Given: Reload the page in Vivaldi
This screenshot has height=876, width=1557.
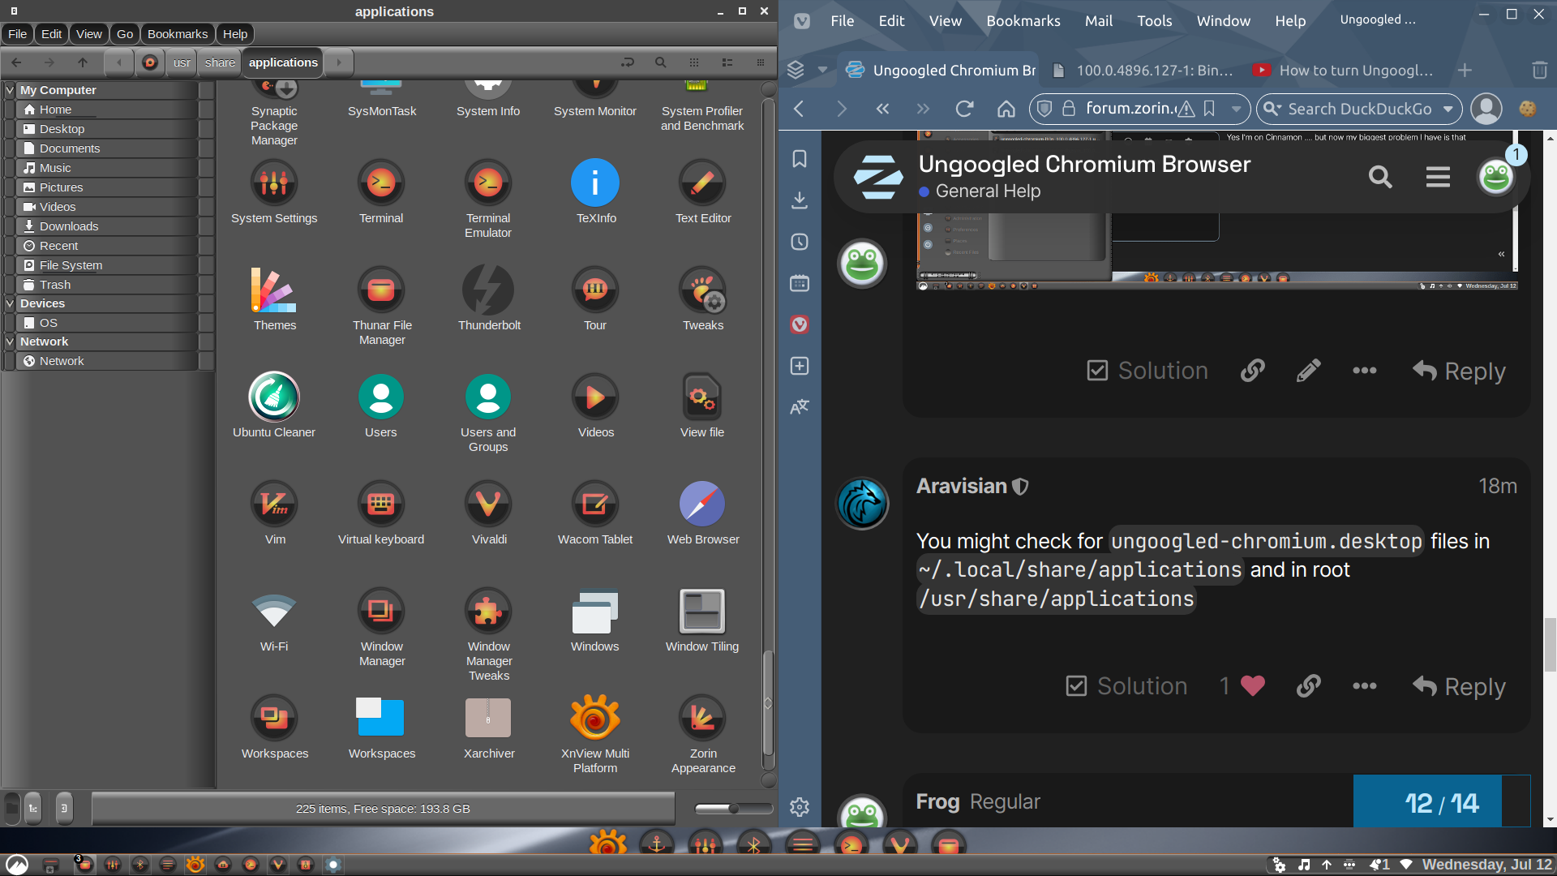Looking at the screenshot, I should pos(964,109).
